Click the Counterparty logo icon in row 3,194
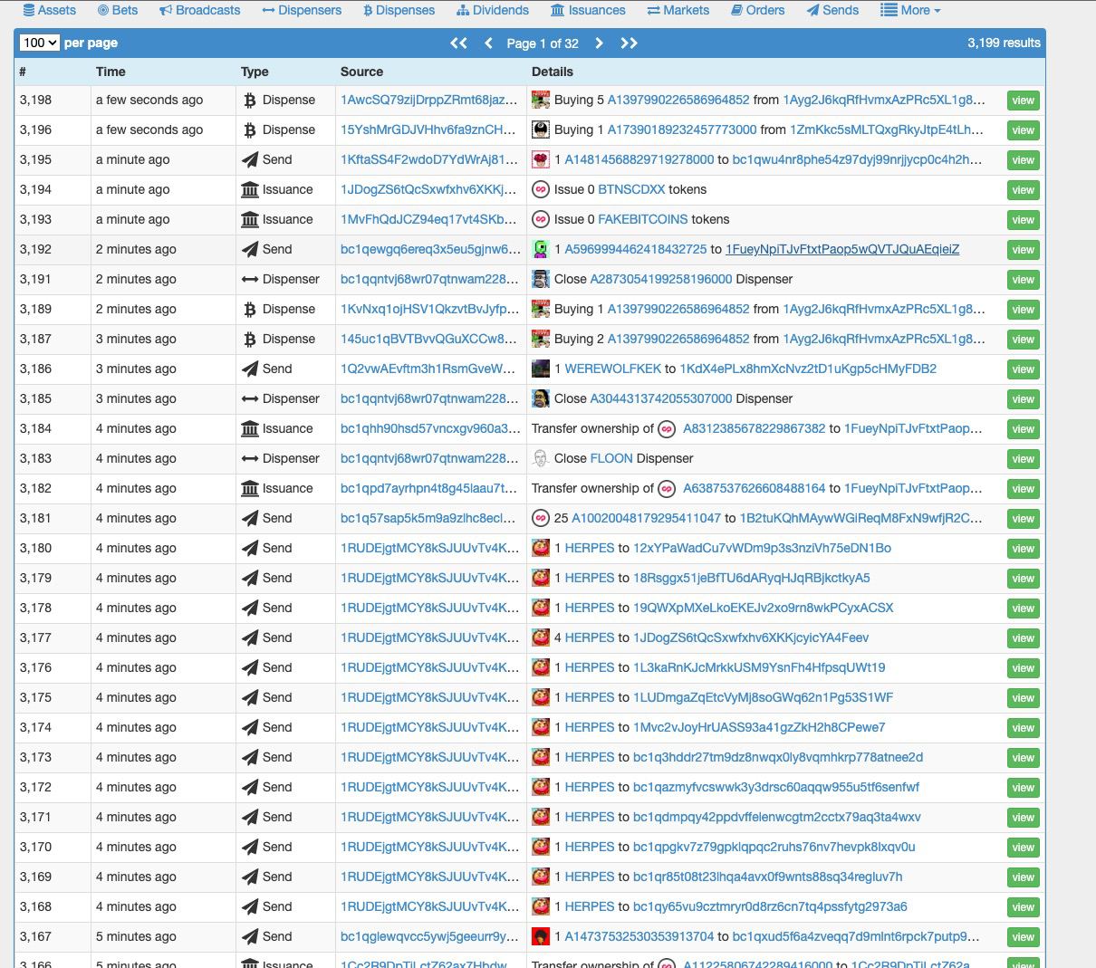This screenshot has height=968, width=1096. [x=541, y=190]
